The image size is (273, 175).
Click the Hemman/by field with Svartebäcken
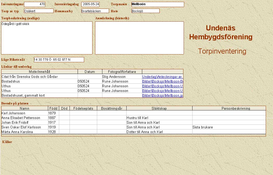coord(95,11)
